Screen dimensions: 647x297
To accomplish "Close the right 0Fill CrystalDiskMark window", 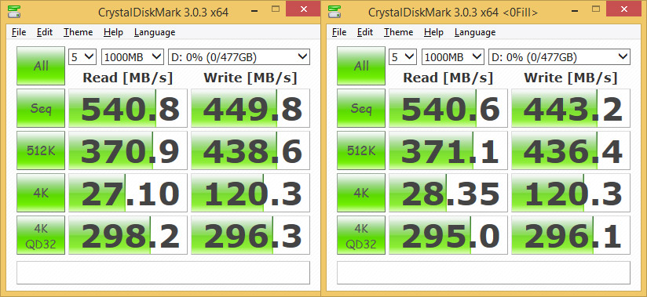I will pos(623,9).
